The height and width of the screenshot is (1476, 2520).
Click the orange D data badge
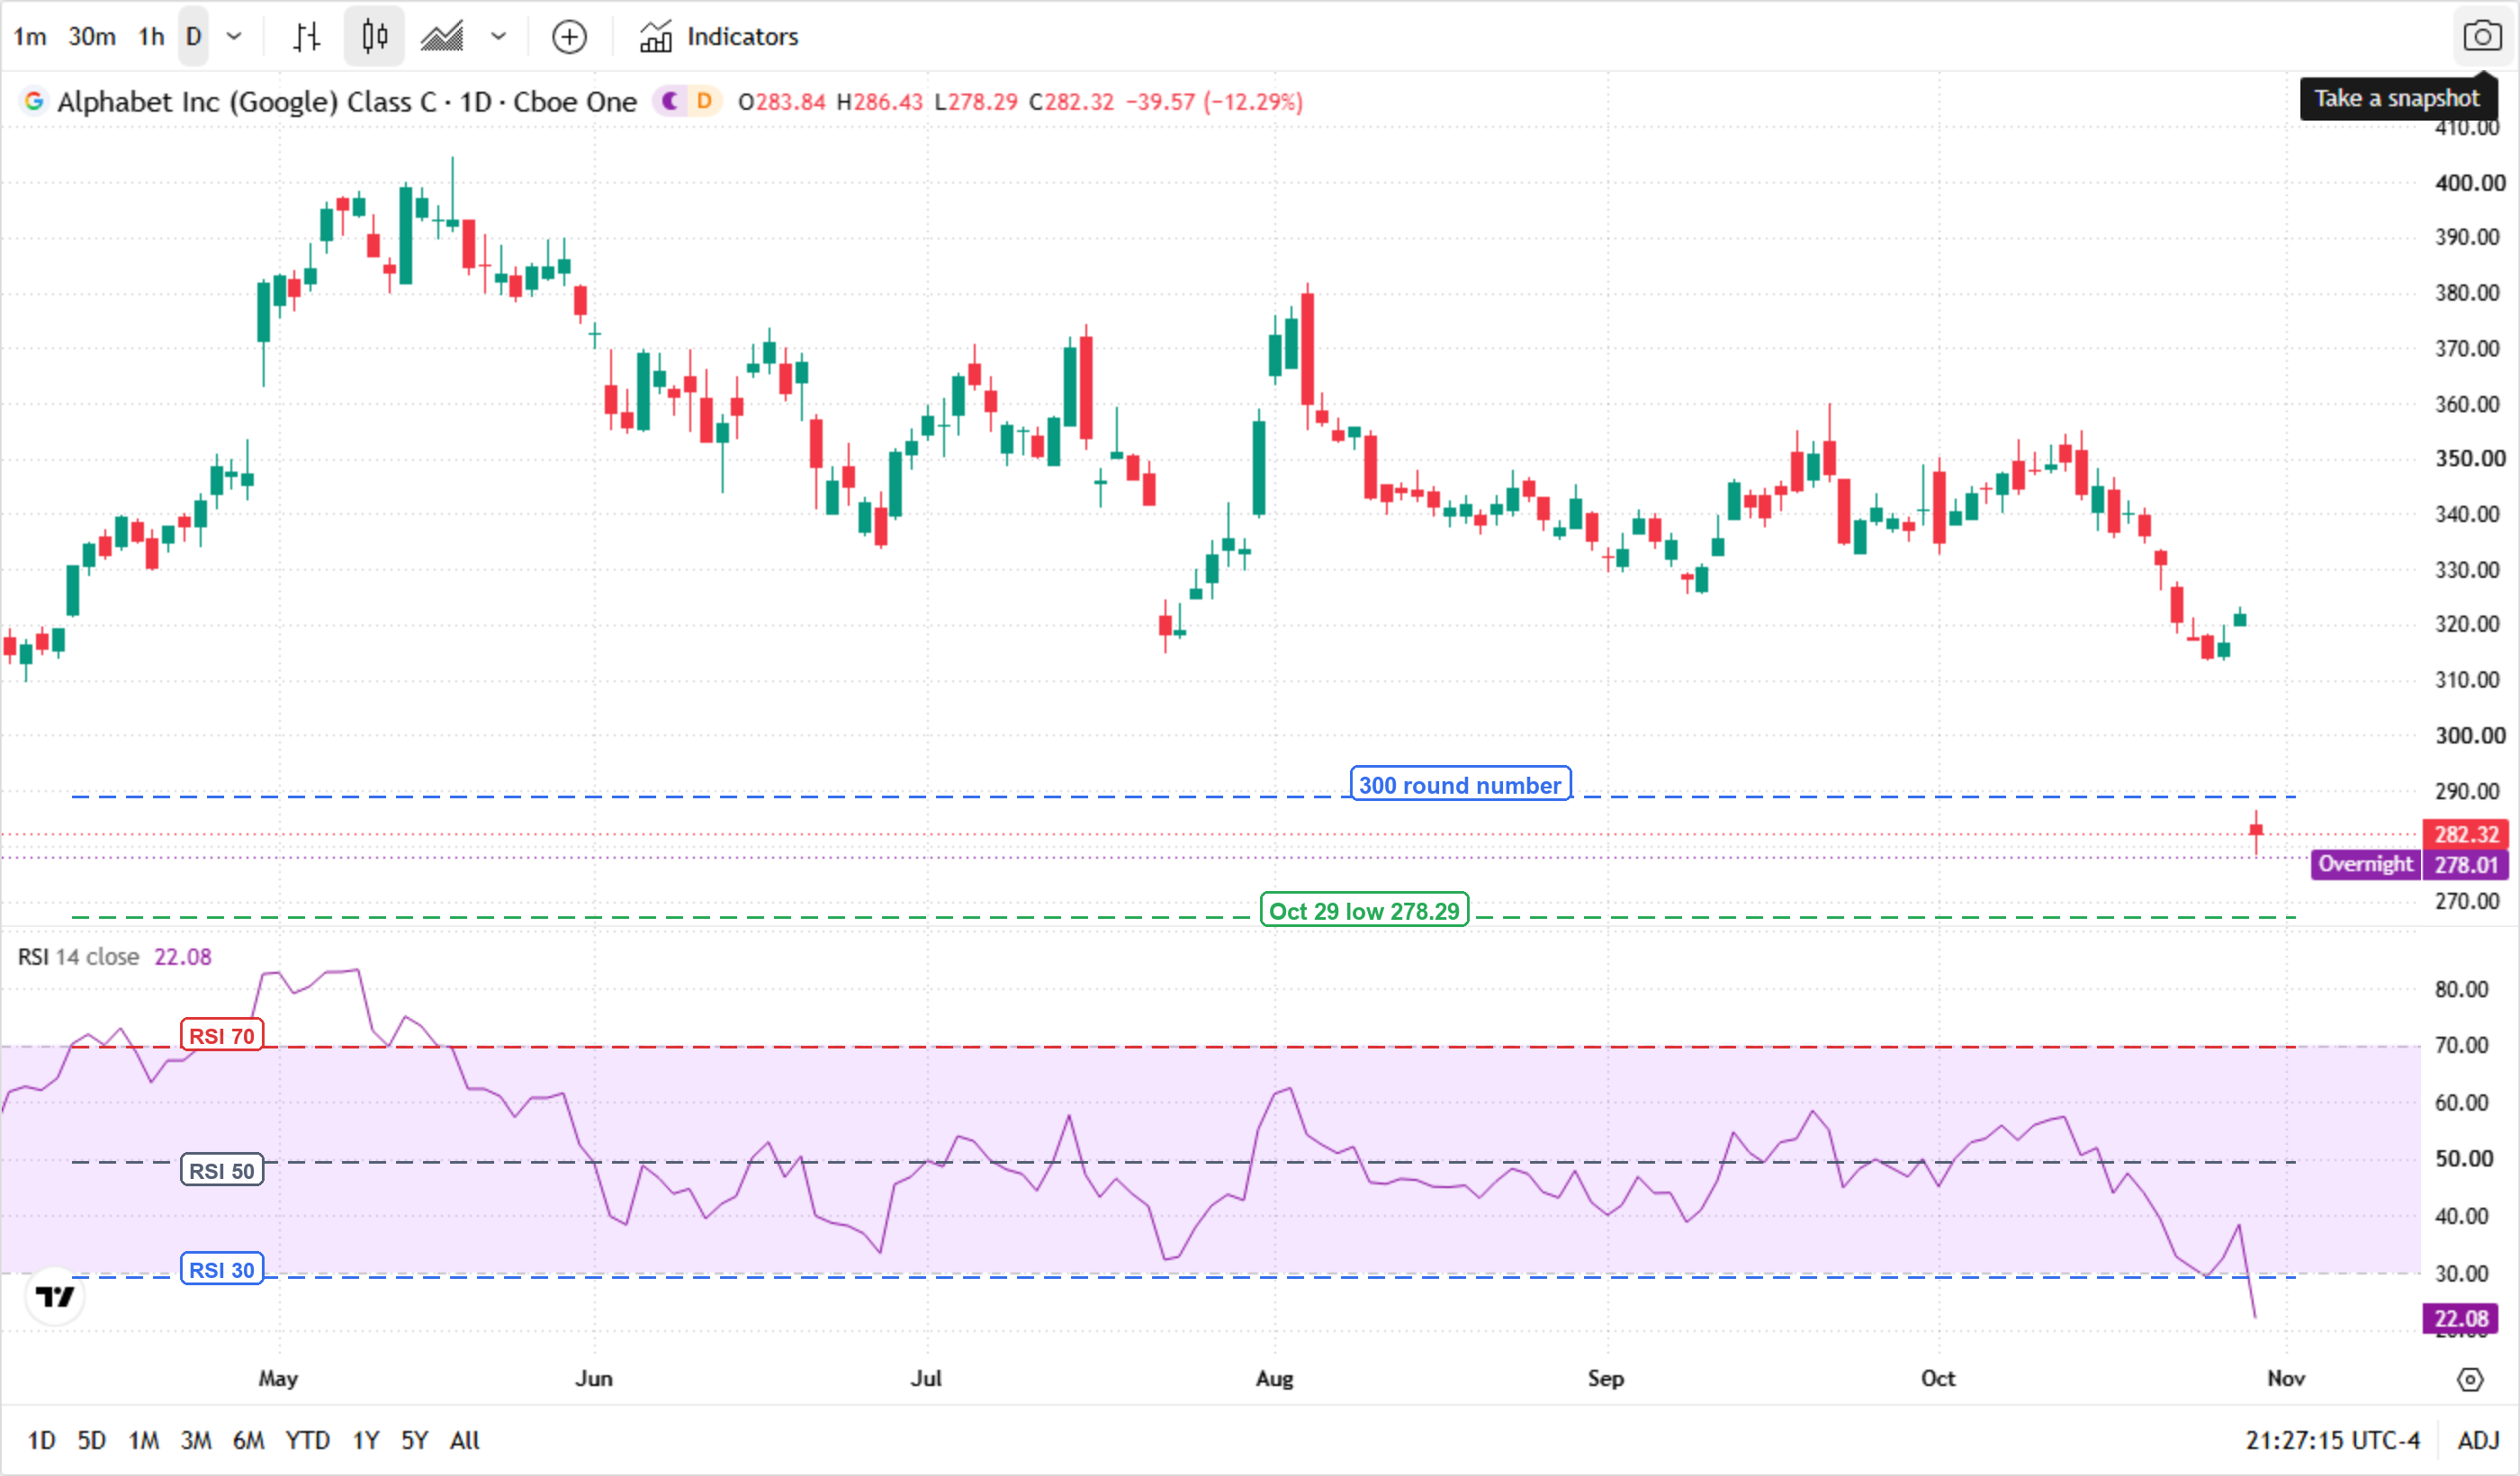[x=704, y=101]
